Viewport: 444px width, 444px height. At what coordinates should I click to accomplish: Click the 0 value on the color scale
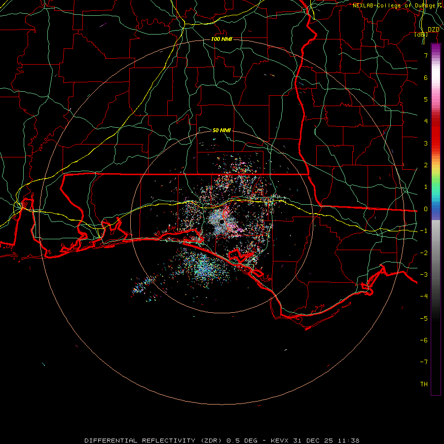[x=426, y=209]
